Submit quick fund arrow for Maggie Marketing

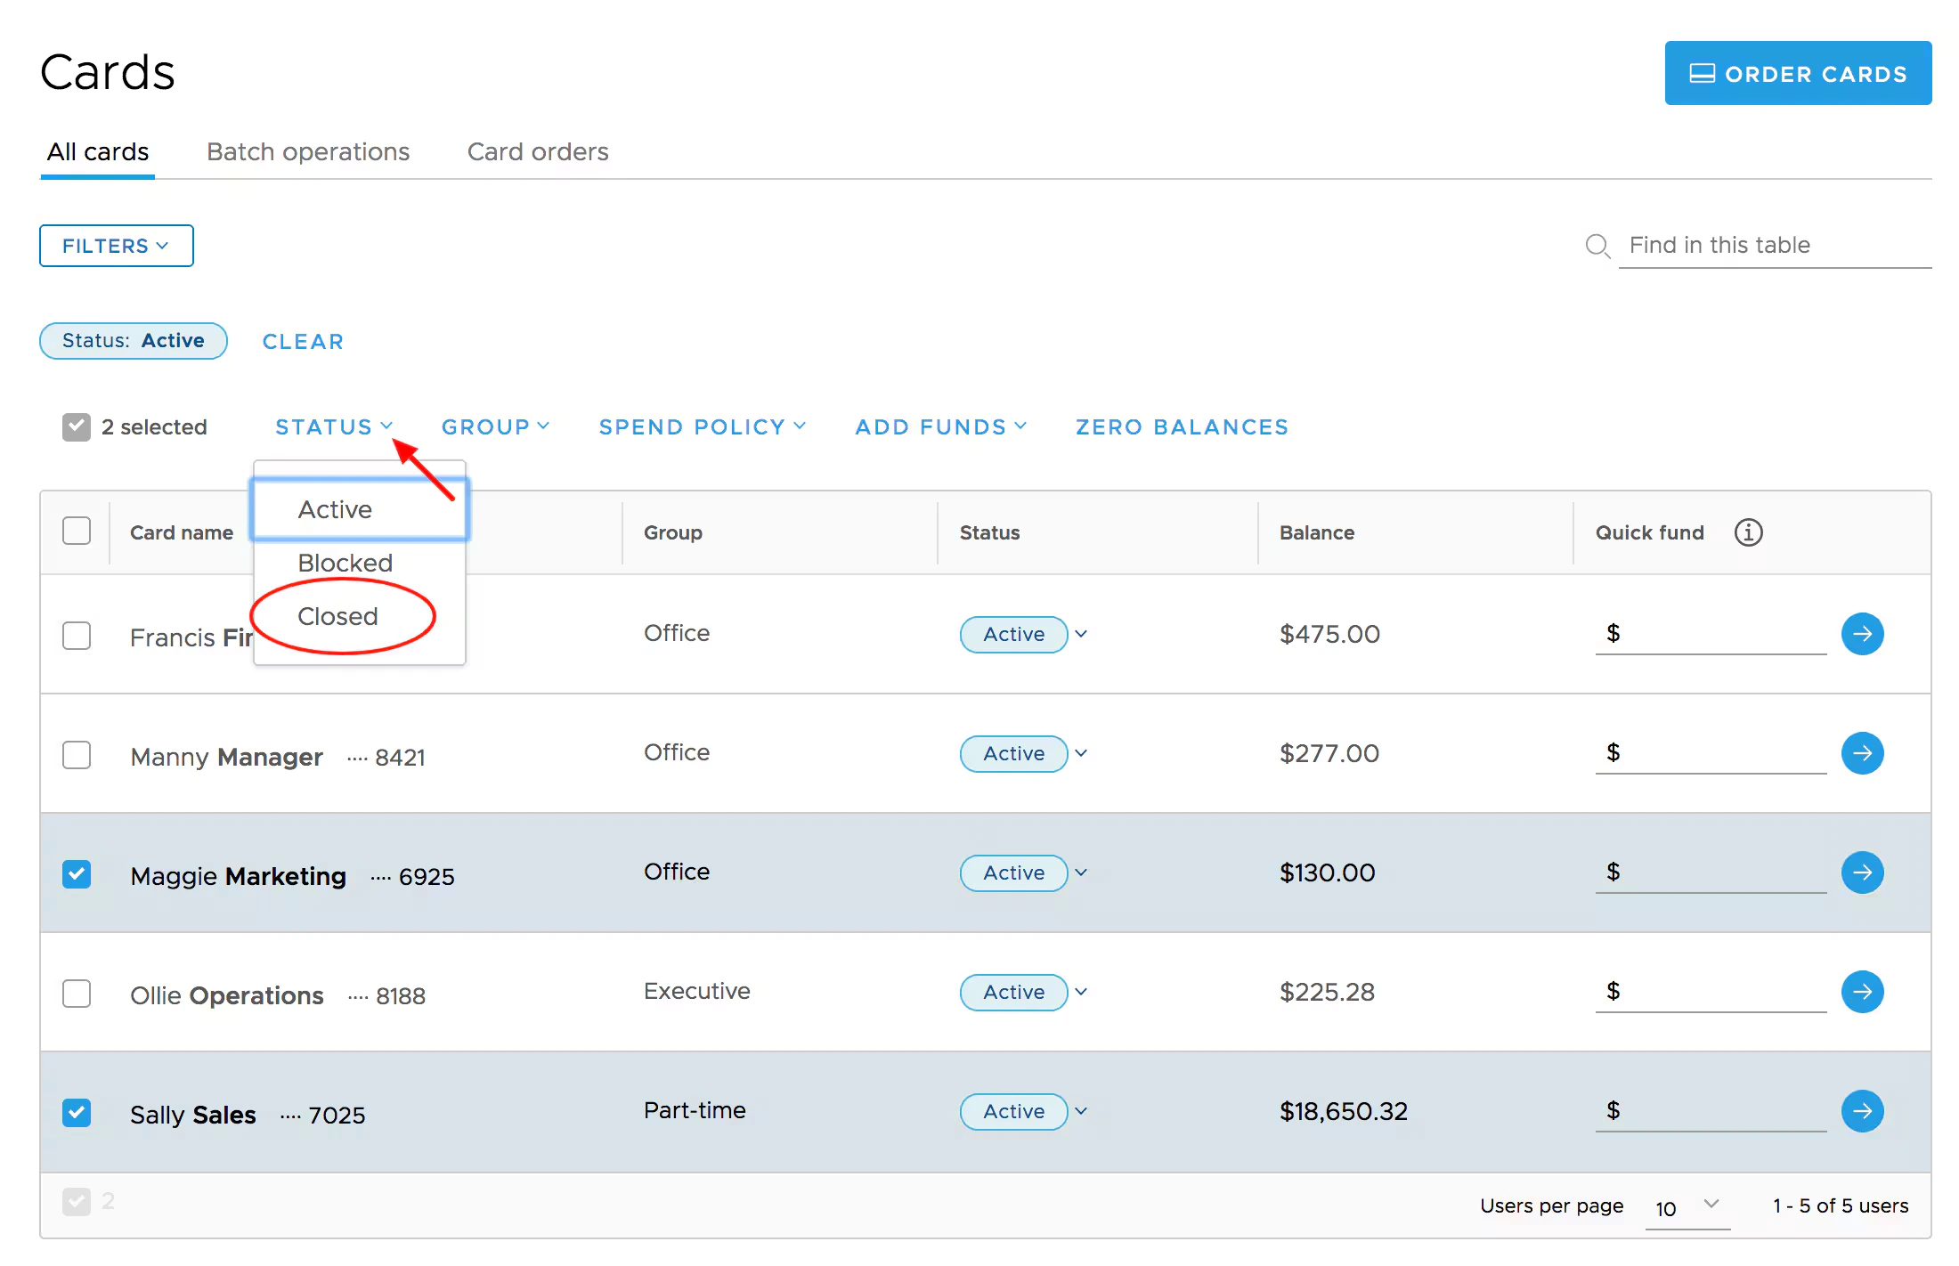[1861, 872]
